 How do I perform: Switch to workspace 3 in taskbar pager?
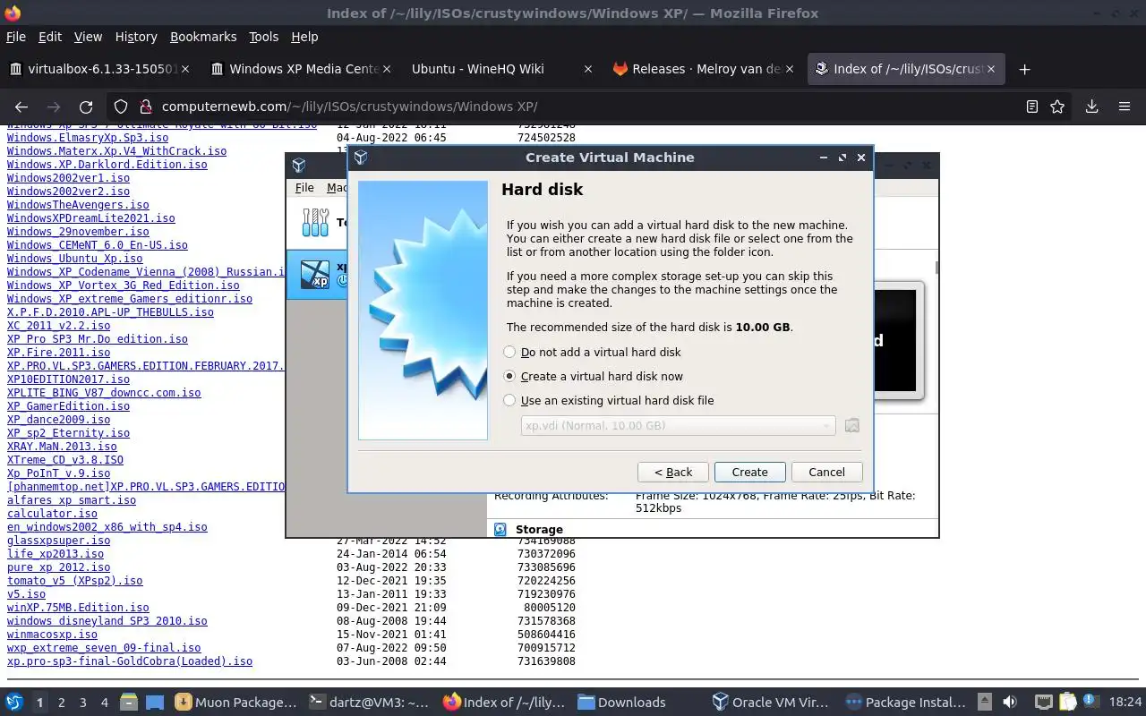tap(82, 703)
